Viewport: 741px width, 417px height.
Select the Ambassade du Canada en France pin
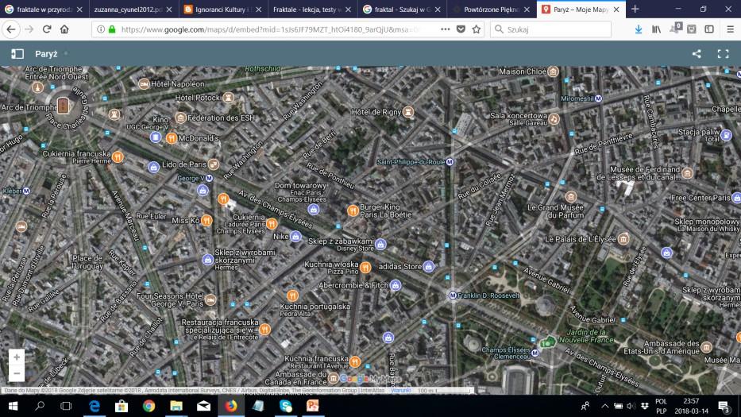tap(333, 378)
